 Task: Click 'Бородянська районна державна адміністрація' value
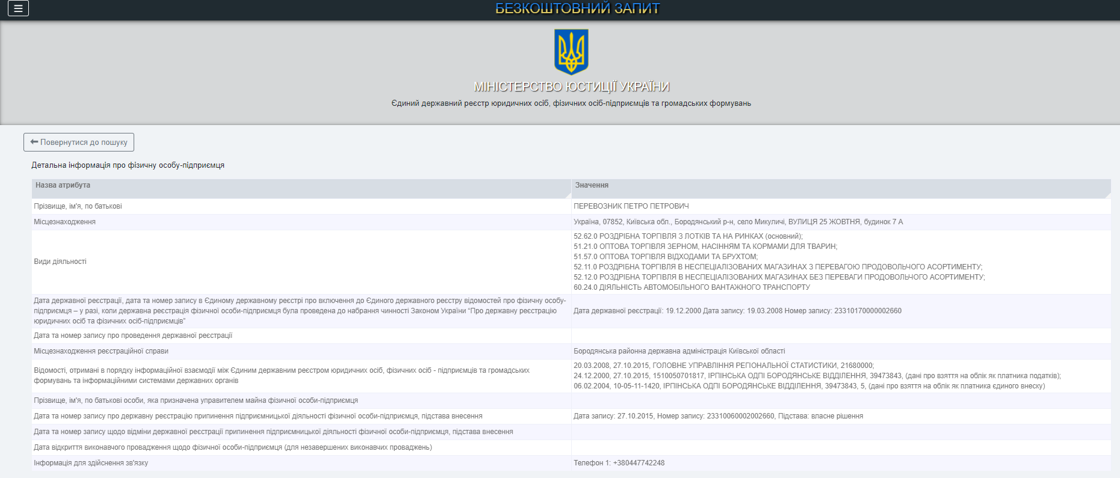pyautogui.click(x=679, y=351)
